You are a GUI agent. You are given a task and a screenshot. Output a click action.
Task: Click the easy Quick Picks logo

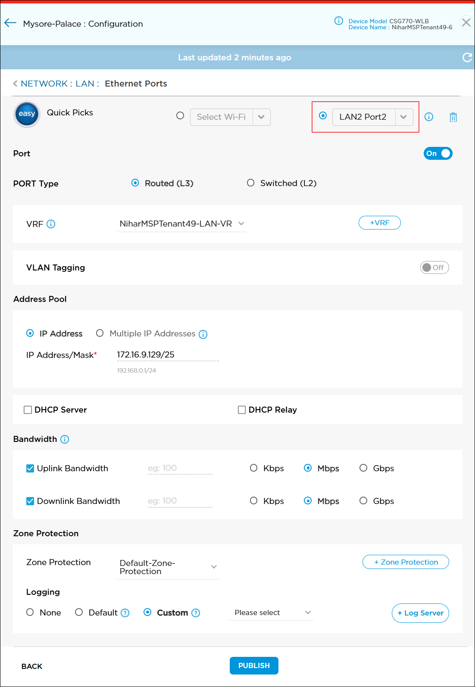pyautogui.click(x=27, y=114)
